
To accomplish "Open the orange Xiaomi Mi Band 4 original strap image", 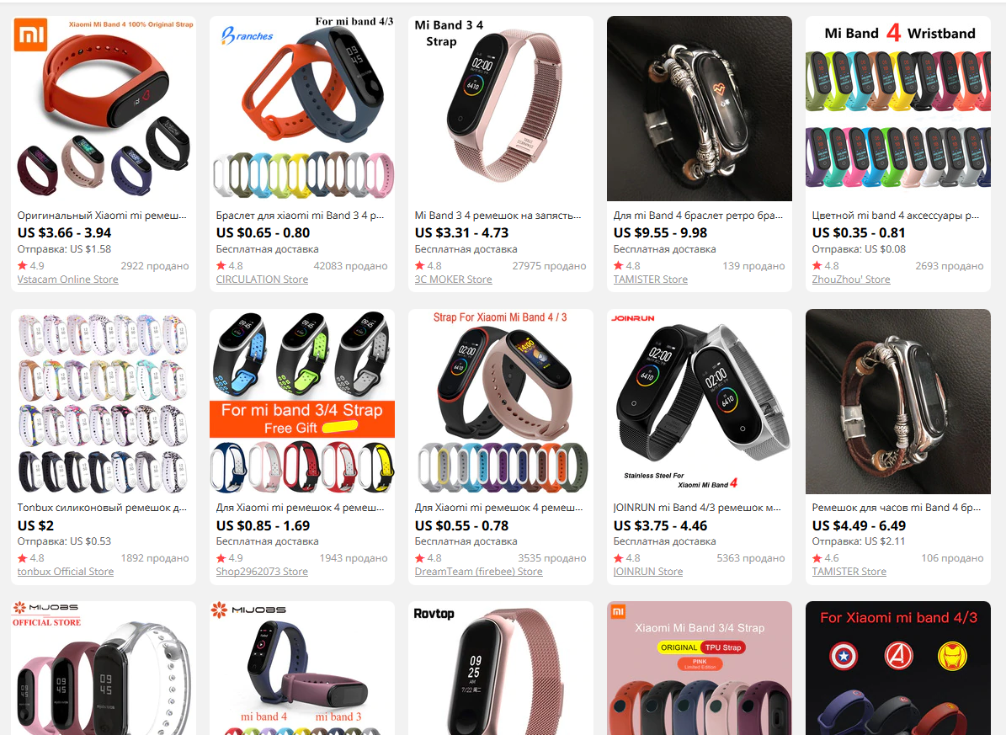I will (x=104, y=109).
